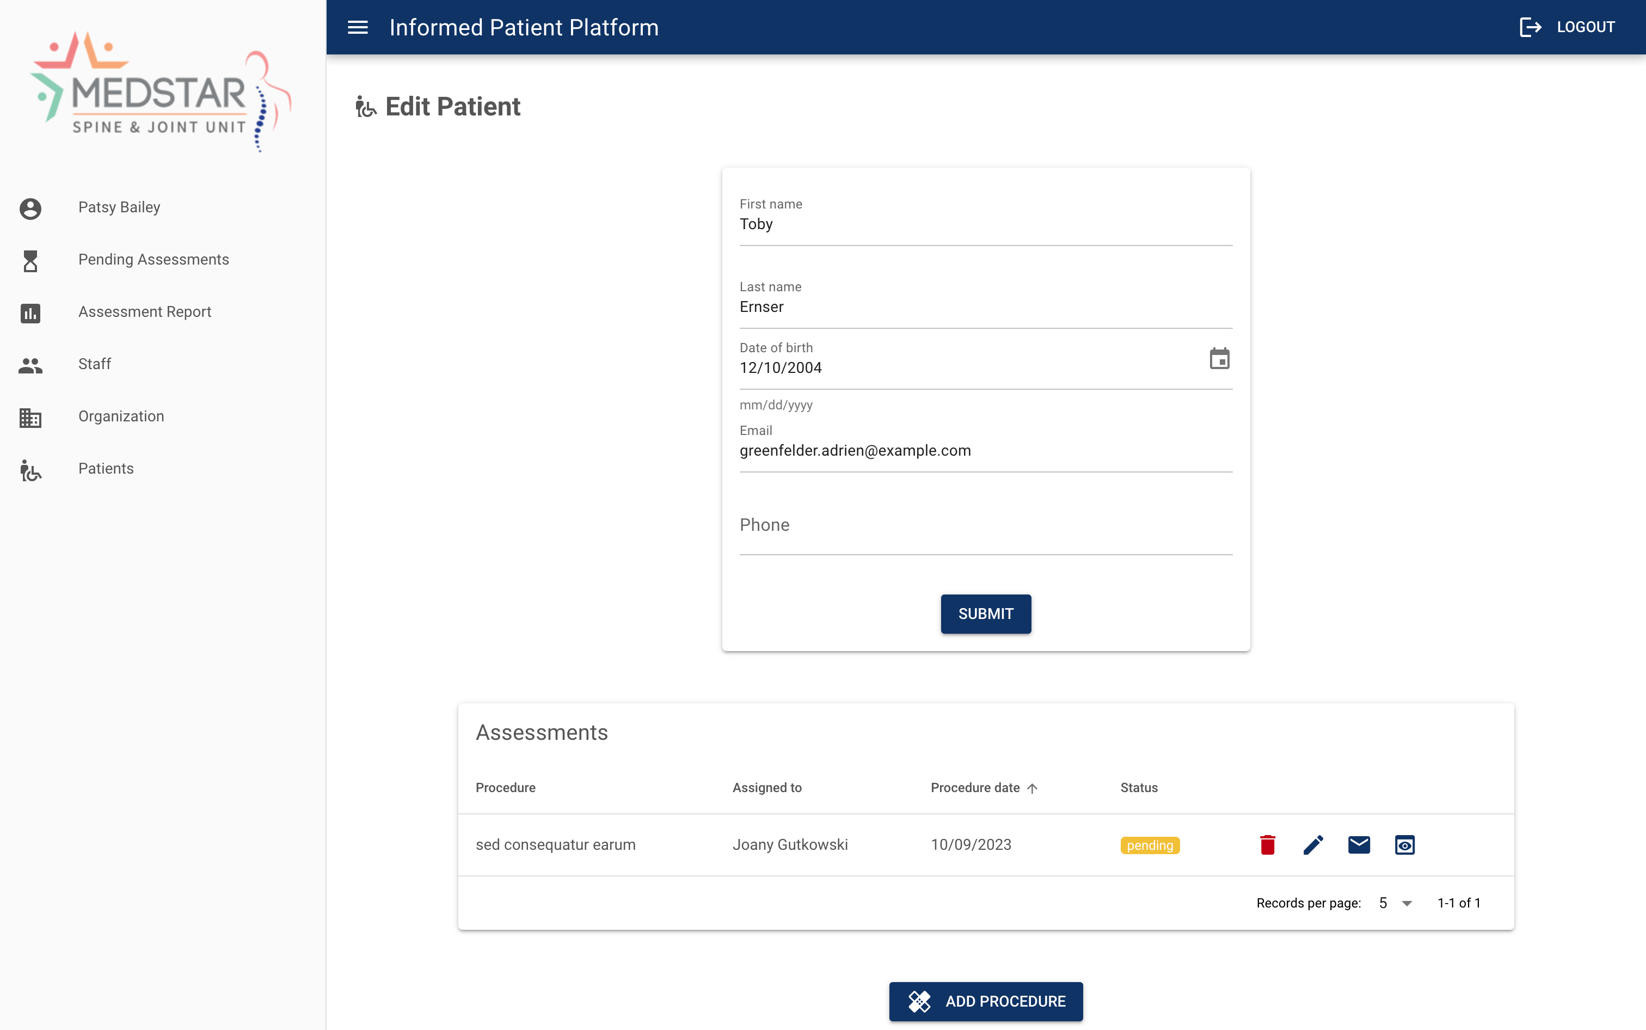Click the logout arrow icon

pos(1530,27)
